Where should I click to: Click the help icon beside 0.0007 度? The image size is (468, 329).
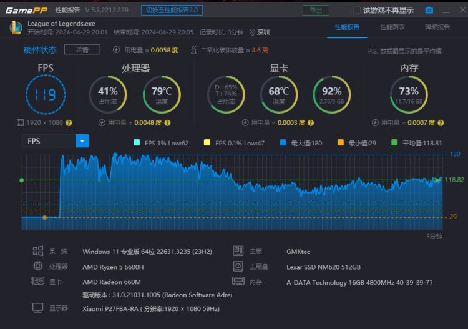[x=441, y=123]
